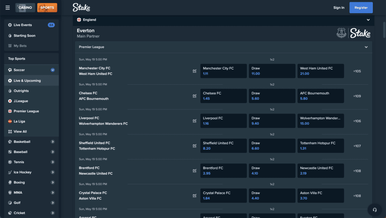This screenshot has height=218, width=386.
Task: Open +108 more markets for Crystal Palace
Action: click(x=357, y=196)
